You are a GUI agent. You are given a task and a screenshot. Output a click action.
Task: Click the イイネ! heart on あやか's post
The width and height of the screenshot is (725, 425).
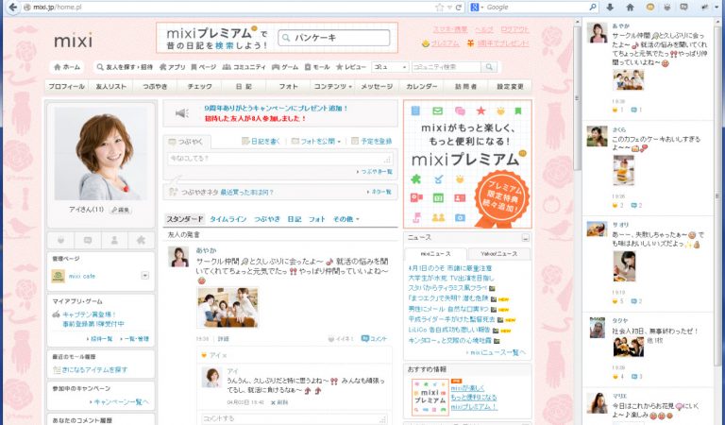pos(340,339)
